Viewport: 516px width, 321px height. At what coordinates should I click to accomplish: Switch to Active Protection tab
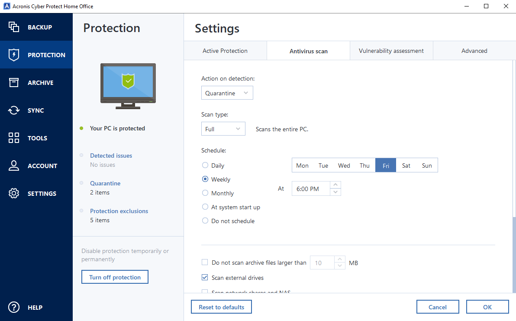pyautogui.click(x=225, y=51)
